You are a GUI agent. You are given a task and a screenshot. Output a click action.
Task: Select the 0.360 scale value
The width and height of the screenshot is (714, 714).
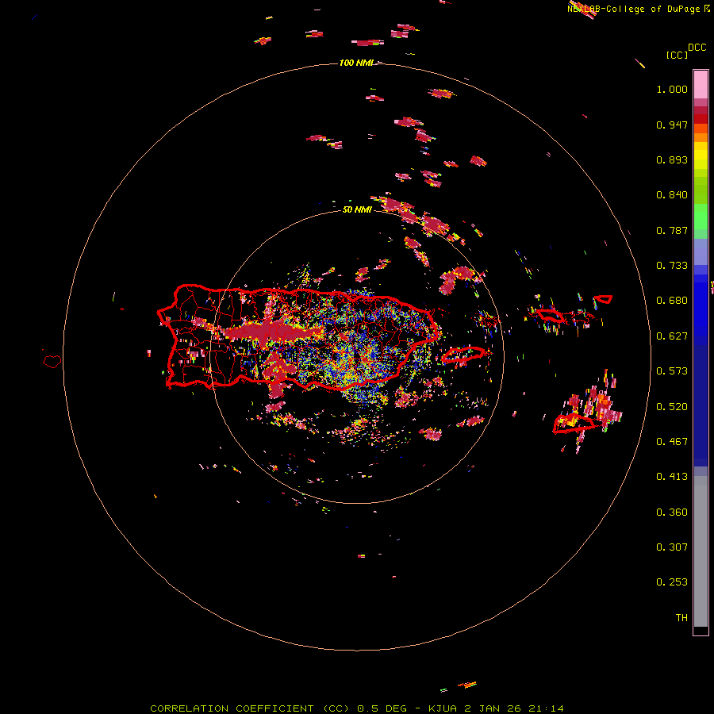click(x=672, y=512)
